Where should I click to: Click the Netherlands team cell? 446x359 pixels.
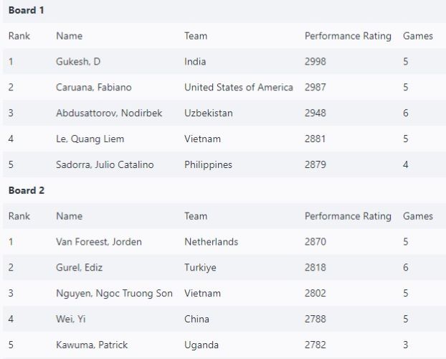click(x=211, y=242)
